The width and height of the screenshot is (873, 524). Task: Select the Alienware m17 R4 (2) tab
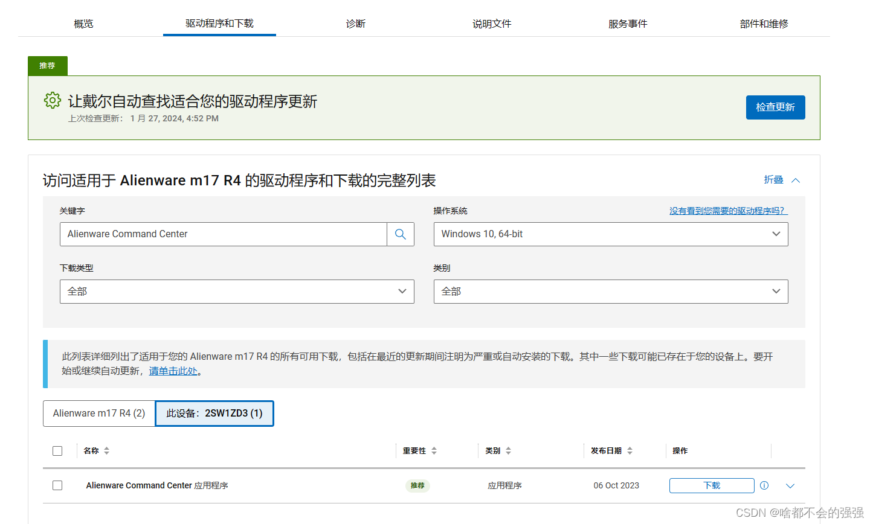(x=99, y=414)
